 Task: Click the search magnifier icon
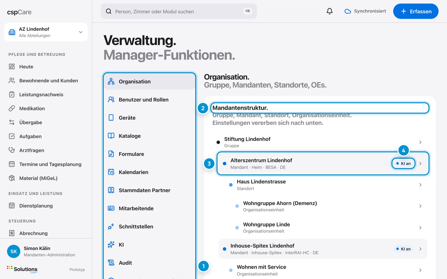109,11
